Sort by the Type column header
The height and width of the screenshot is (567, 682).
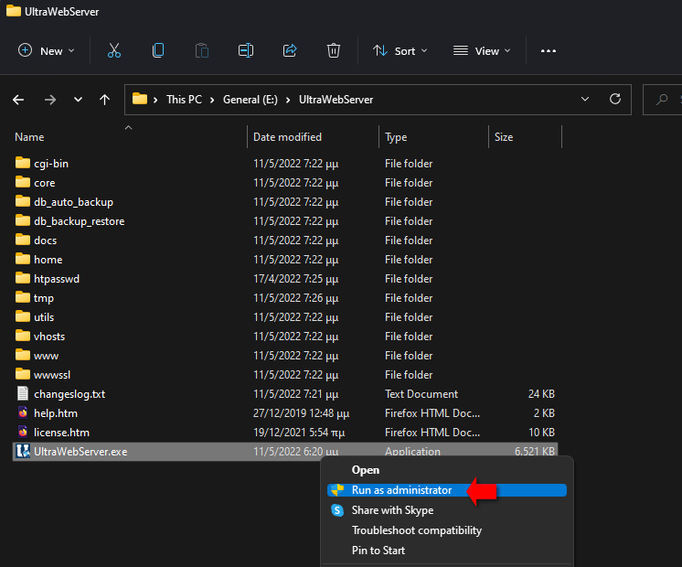pyautogui.click(x=396, y=137)
